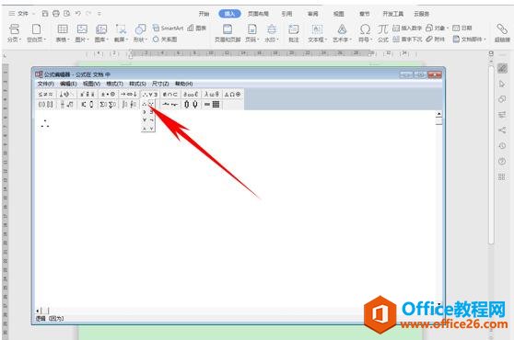Switch to the 页面布局 ribbon tab
The width and height of the screenshot is (514, 340).
point(258,14)
